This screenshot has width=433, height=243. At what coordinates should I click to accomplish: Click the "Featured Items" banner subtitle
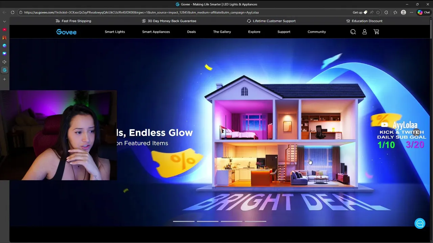(x=146, y=143)
